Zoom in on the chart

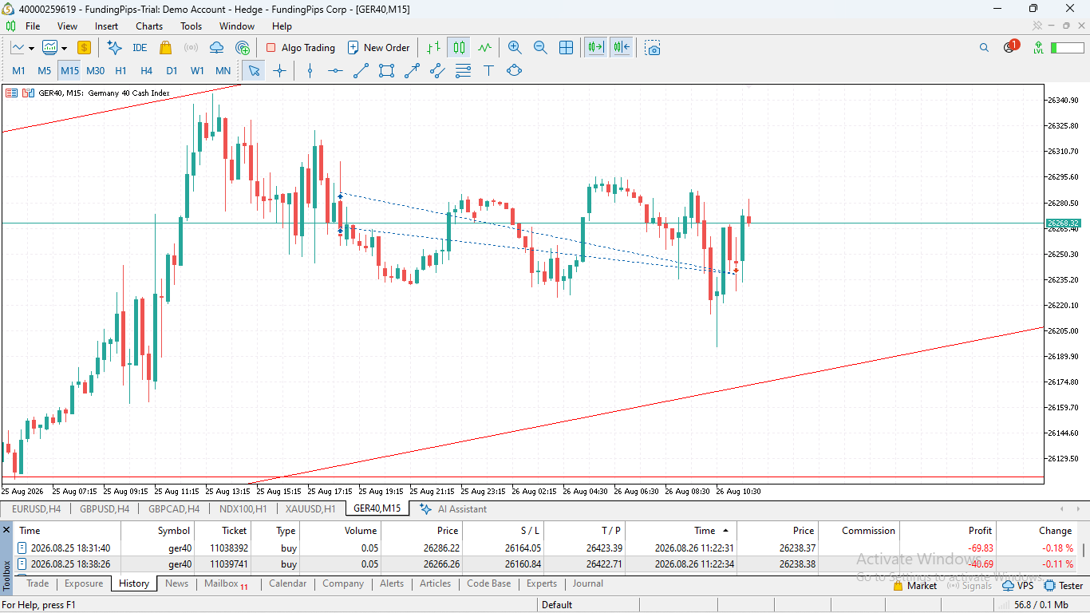tap(515, 48)
